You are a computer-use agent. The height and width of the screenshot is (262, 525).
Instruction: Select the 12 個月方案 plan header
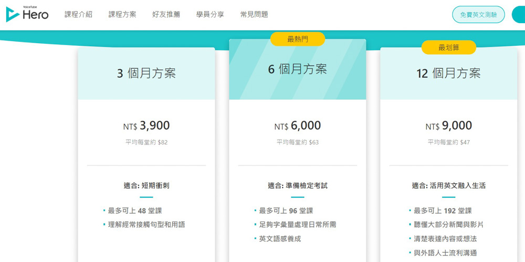coord(448,74)
